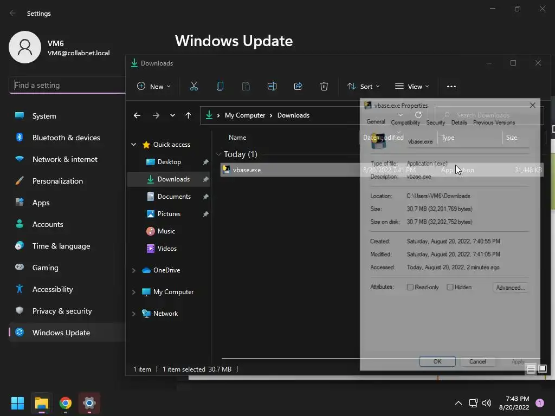
Task: Go forward in File Explorer navigation
Action: point(156,115)
